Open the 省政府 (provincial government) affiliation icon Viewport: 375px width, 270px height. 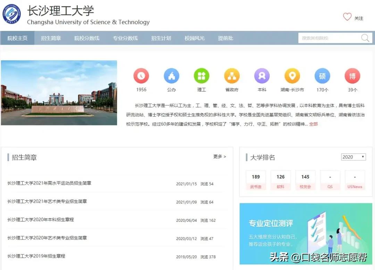(x=232, y=76)
